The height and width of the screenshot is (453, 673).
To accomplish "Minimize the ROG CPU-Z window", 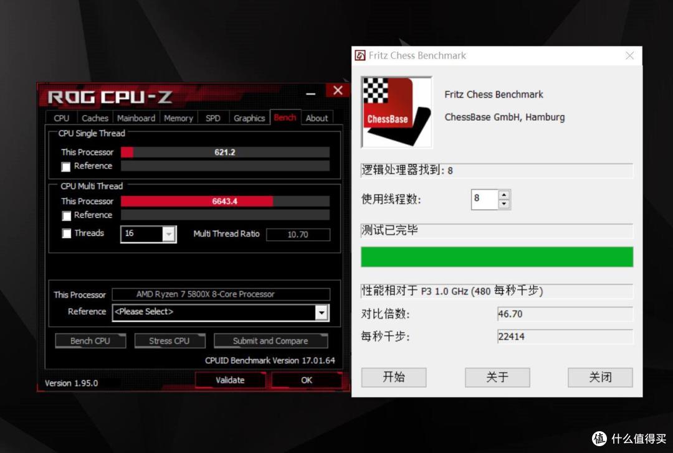I will pos(311,93).
